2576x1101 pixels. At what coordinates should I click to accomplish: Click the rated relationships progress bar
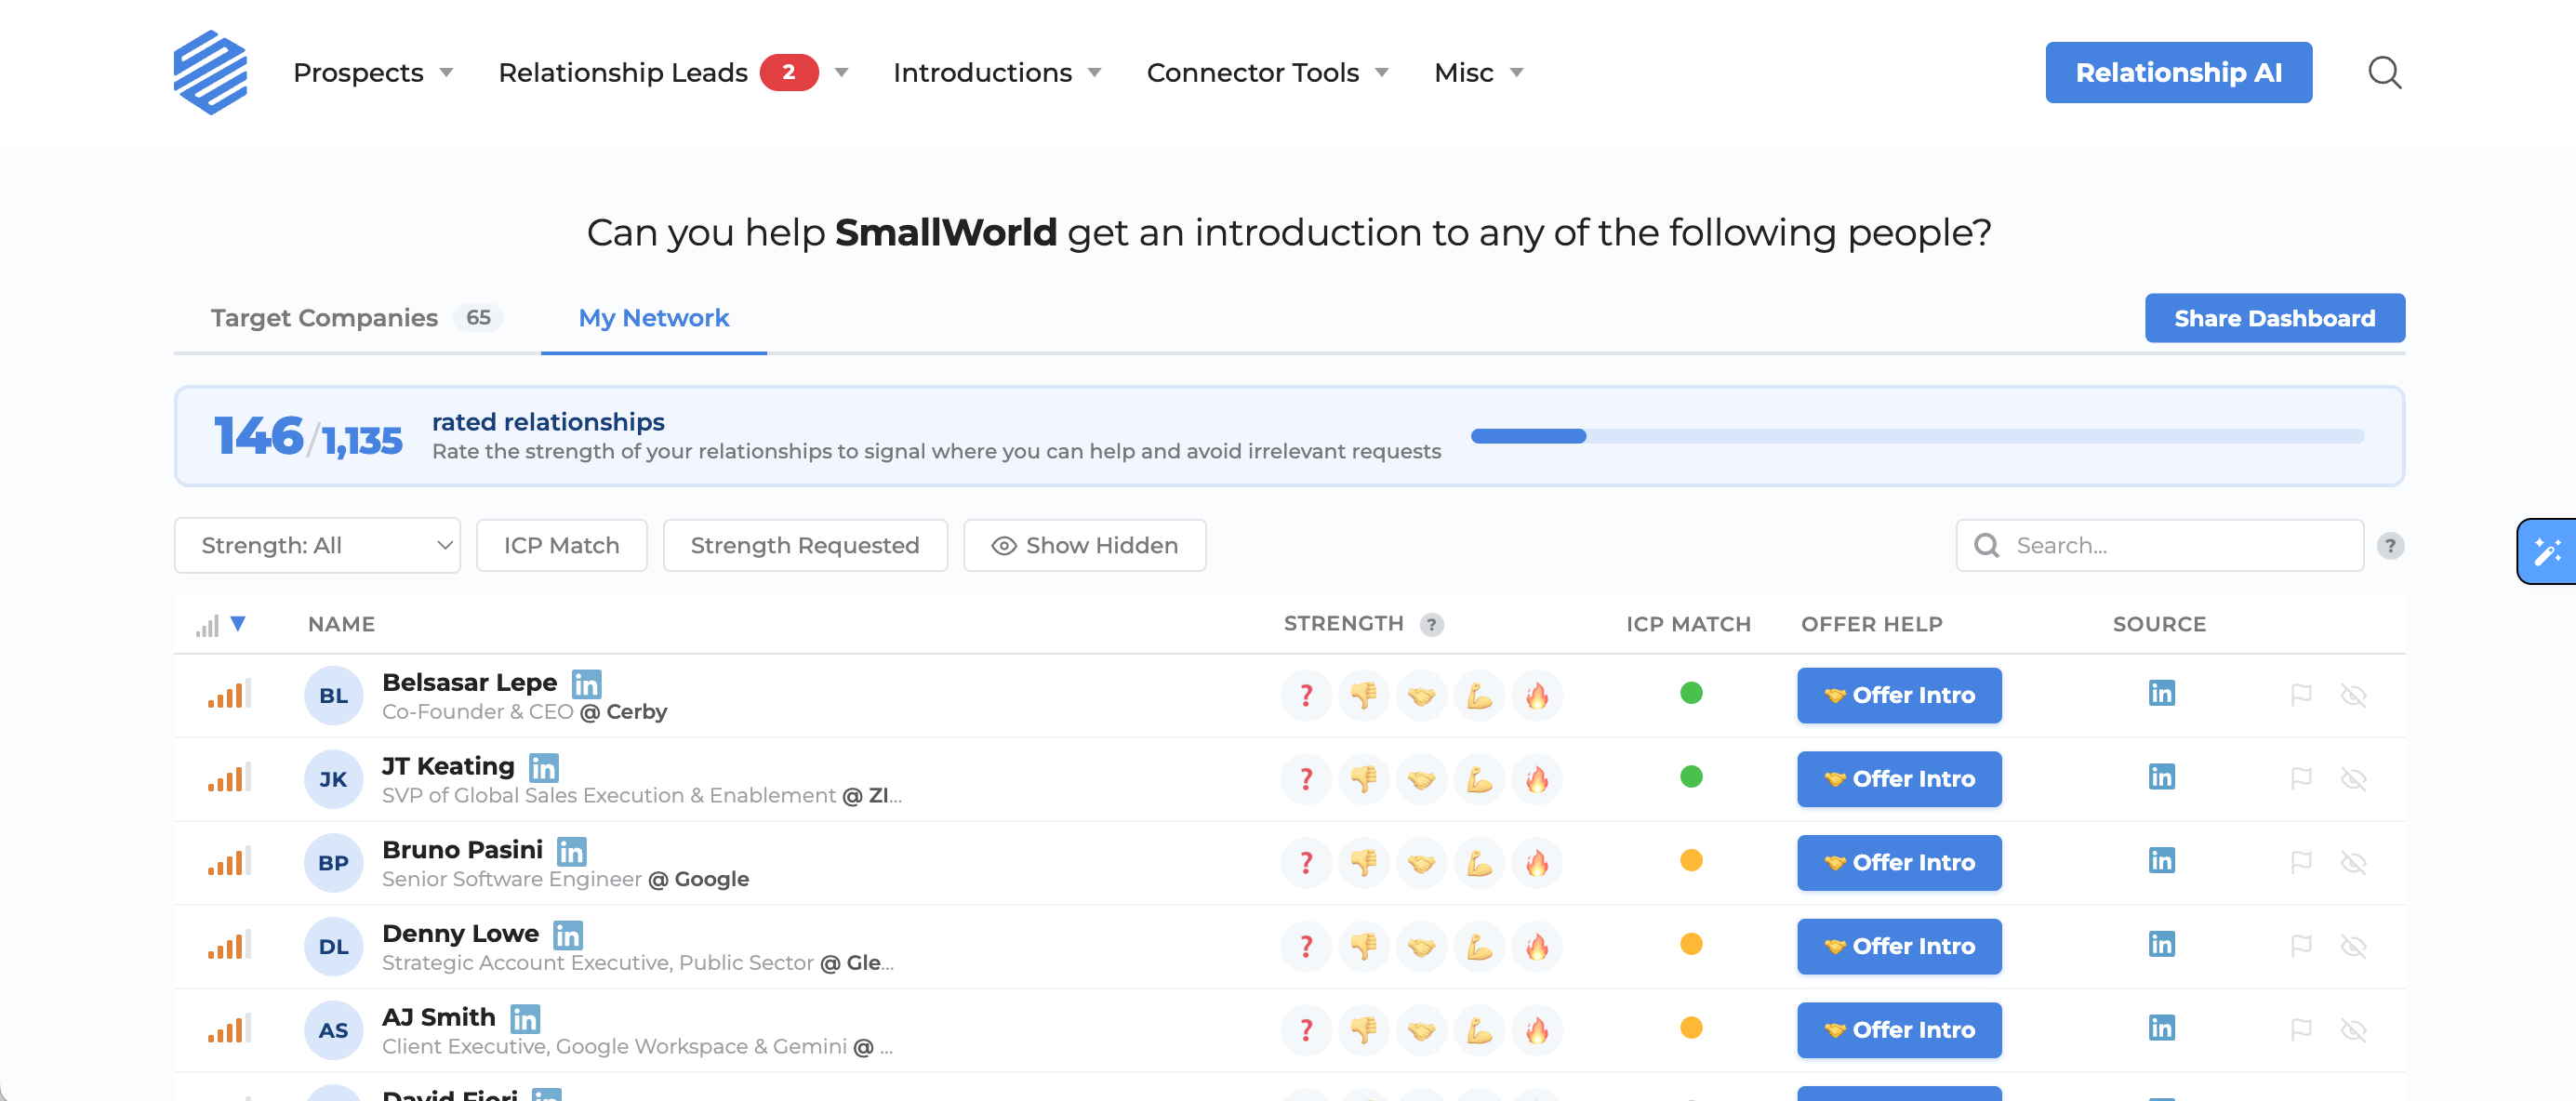[1916, 436]
